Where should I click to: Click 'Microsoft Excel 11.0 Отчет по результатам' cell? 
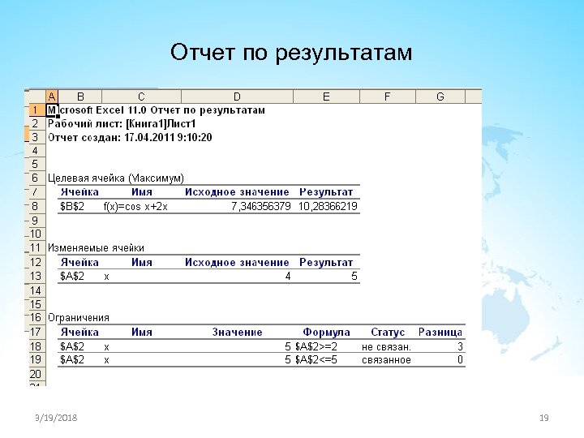tap(156, 110)
